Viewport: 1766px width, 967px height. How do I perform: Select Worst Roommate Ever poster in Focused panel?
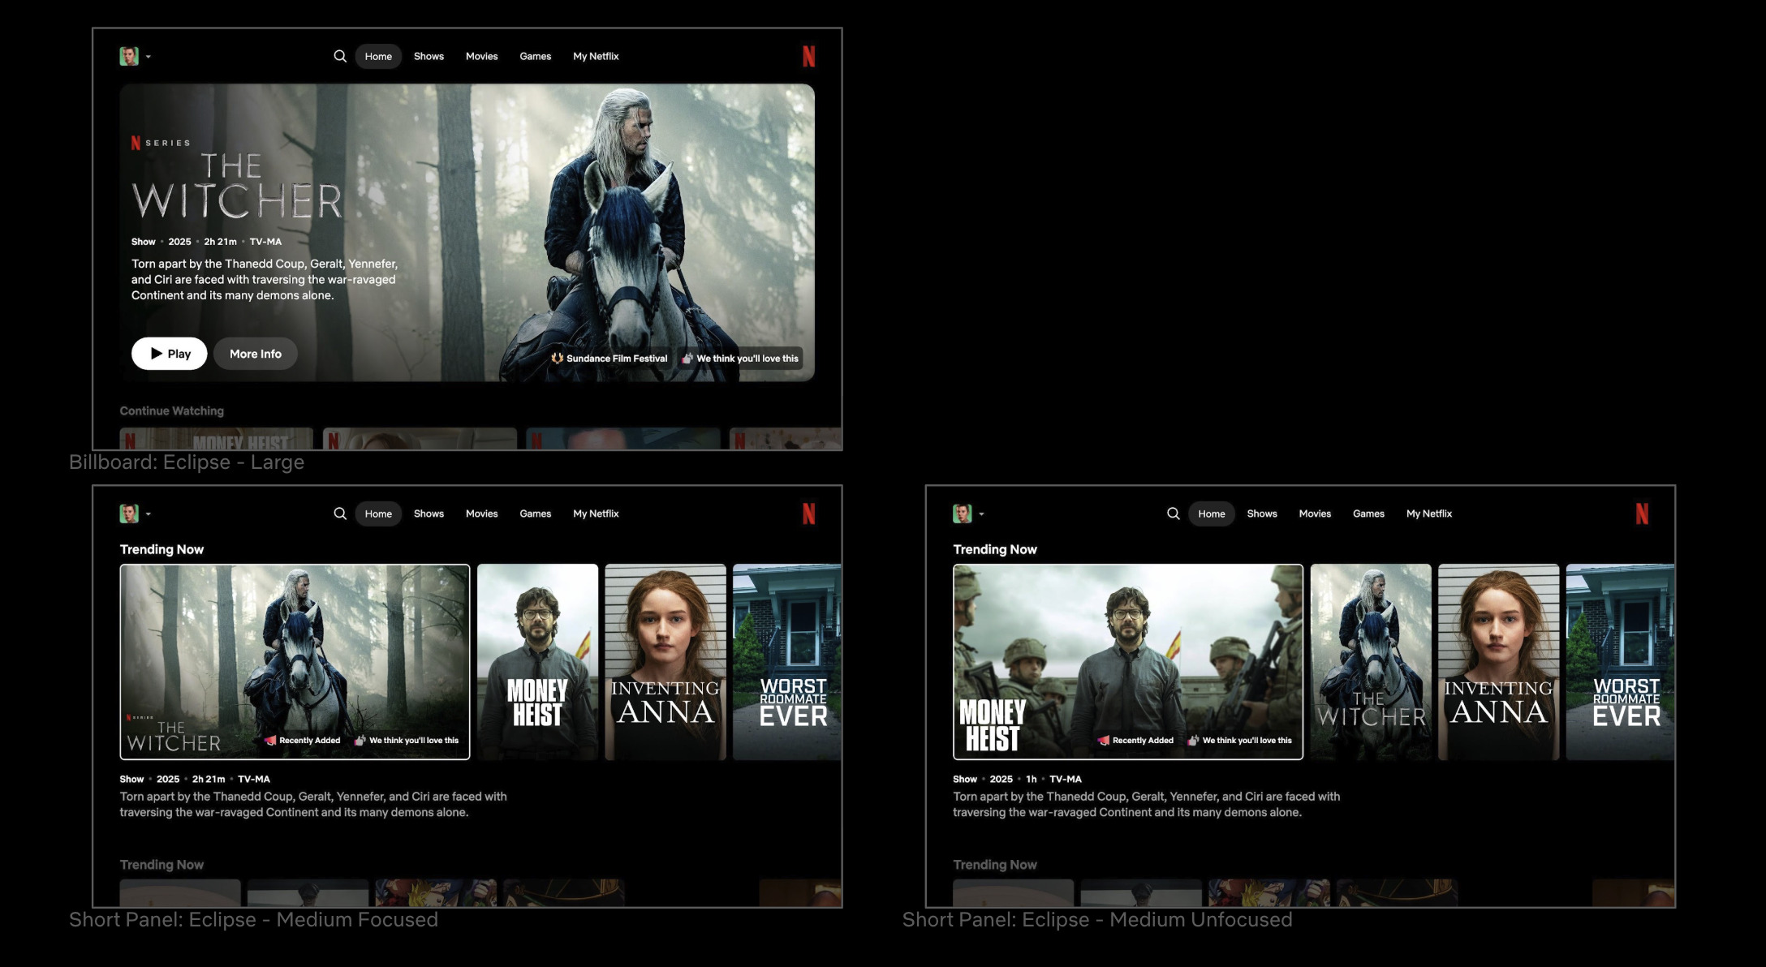click(786, 662)
